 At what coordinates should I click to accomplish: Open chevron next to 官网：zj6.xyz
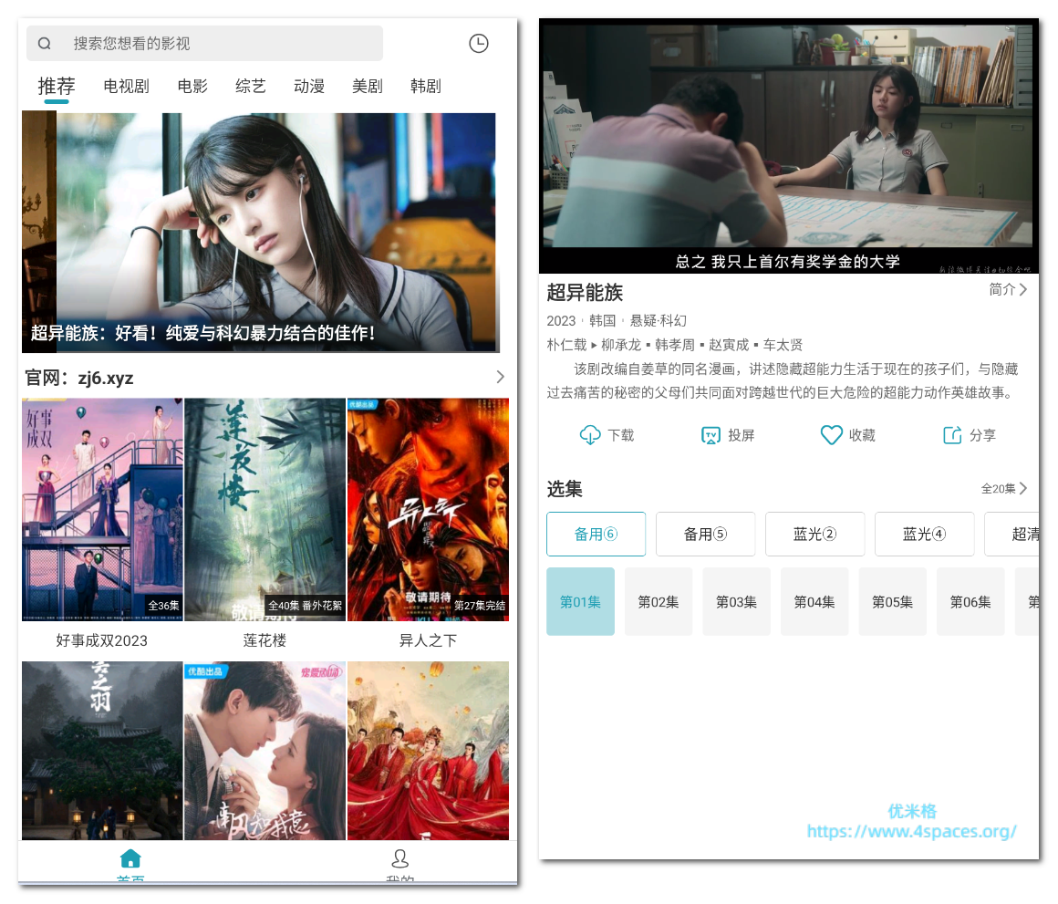pos(500,377)
